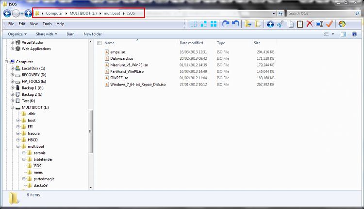Screen dimensions: 364x209
Task: Collapse the MULTIBOOT (L:) tree node
Action: [12, 107]
